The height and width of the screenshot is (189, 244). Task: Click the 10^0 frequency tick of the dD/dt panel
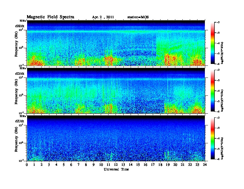[21, 95]
